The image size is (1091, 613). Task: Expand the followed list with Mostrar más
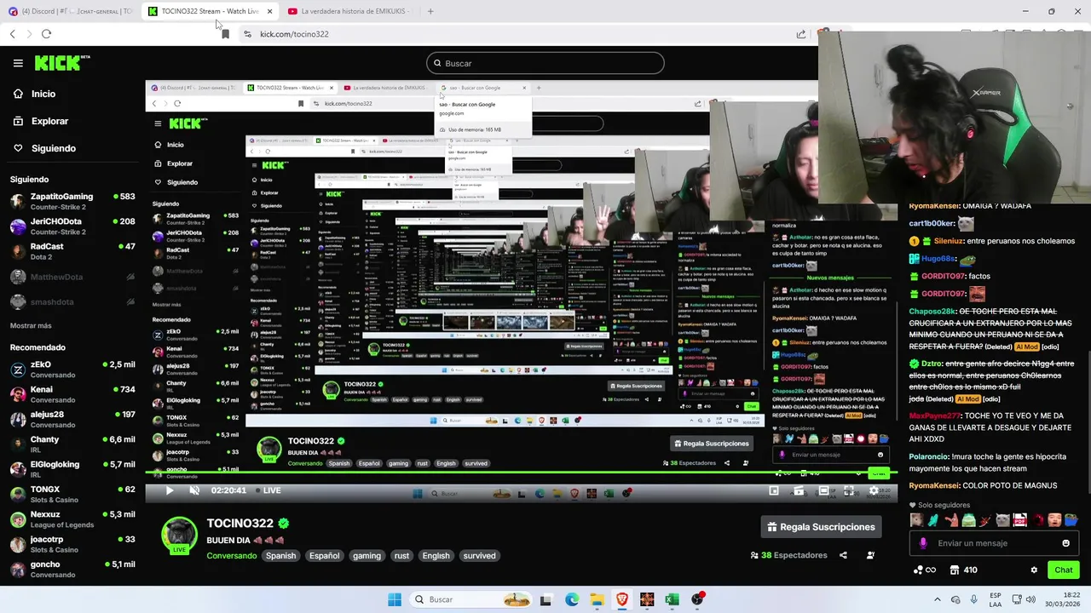tap(31, 325)
